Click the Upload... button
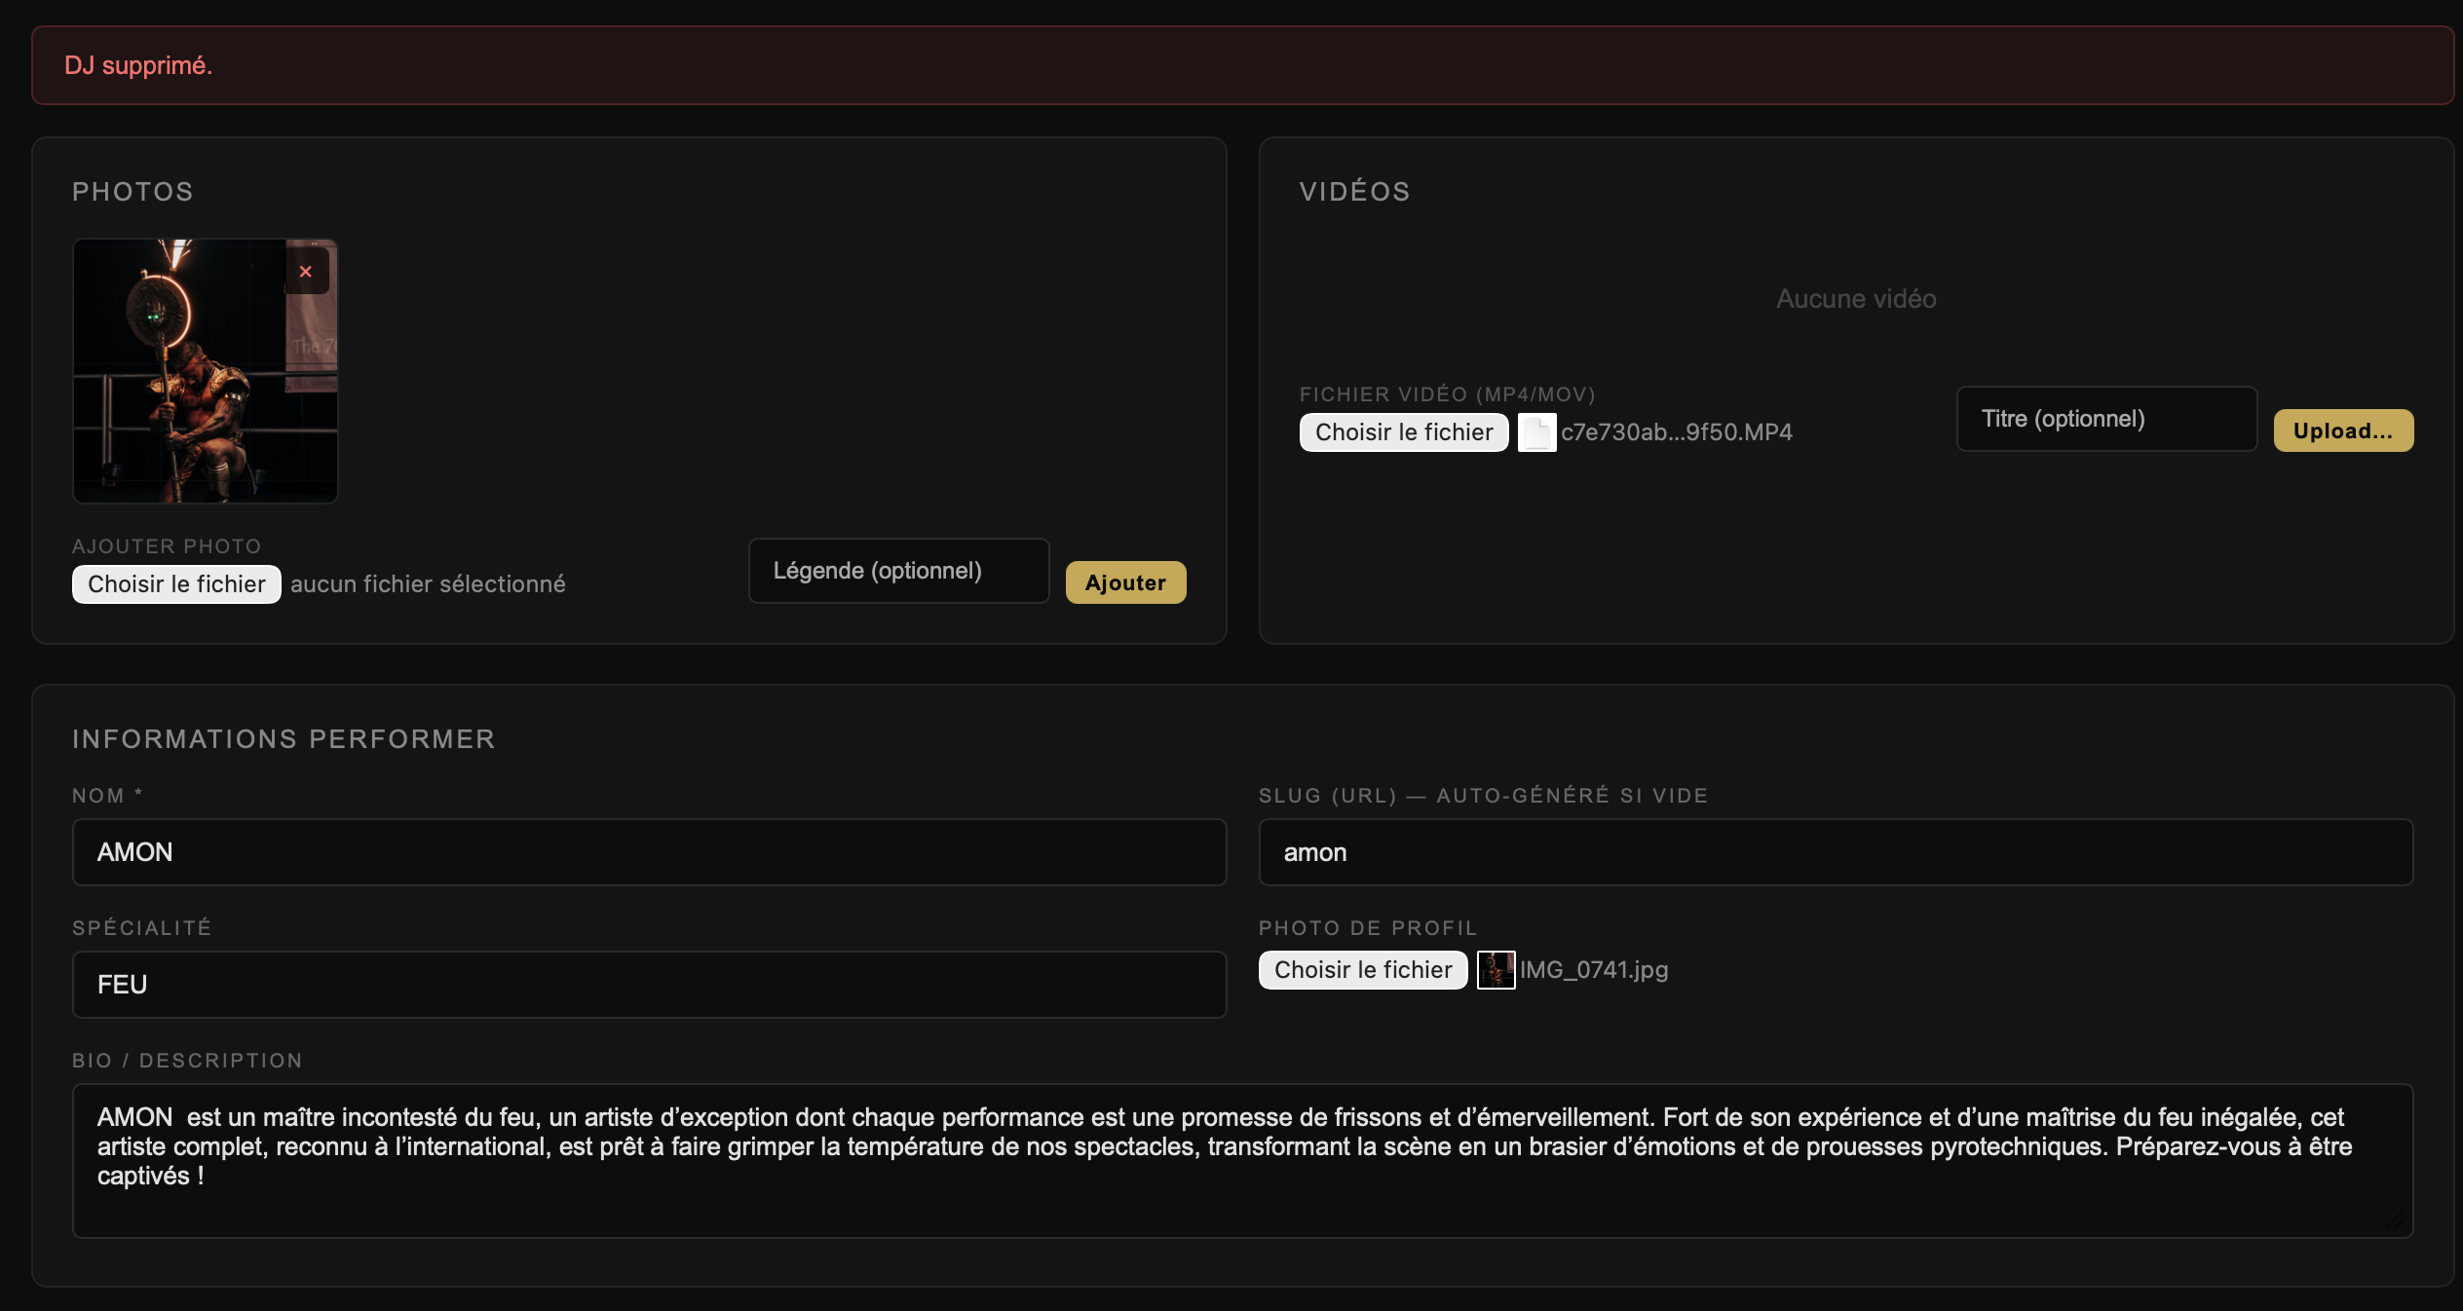Image resolution: width=2463 pixels, height=1311 pixels. pos(2343,431)
